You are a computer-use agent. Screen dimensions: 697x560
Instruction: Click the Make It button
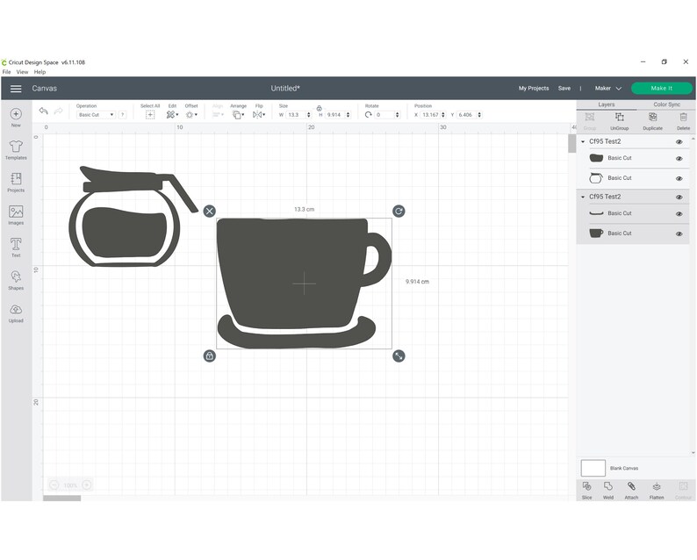click(x=661, y=89)
